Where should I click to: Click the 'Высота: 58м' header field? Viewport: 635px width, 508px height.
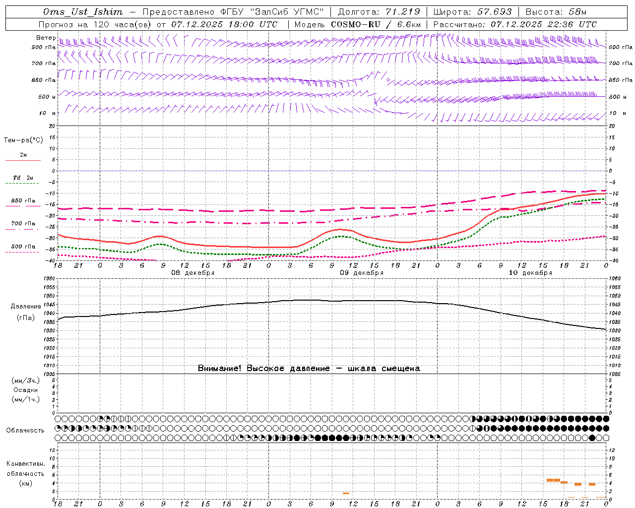click(x=556, y=12)
